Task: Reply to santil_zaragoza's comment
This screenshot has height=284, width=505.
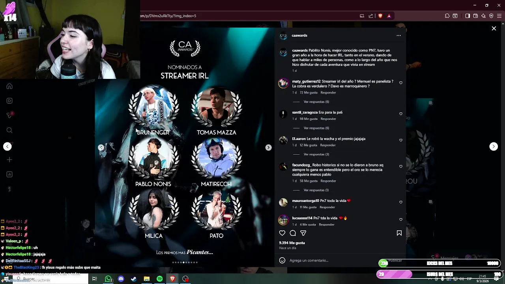Action: tap(328, 119)
